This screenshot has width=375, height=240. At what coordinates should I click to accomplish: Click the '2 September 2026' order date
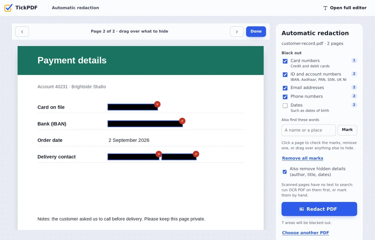point(129,140)
